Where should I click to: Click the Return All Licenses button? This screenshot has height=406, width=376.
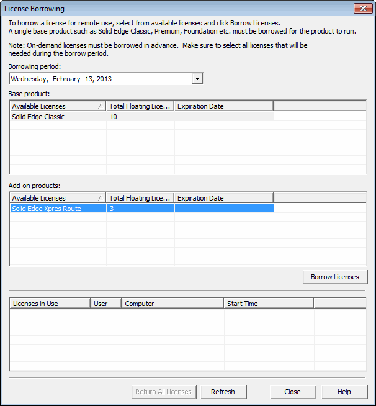tap(164, 392)
